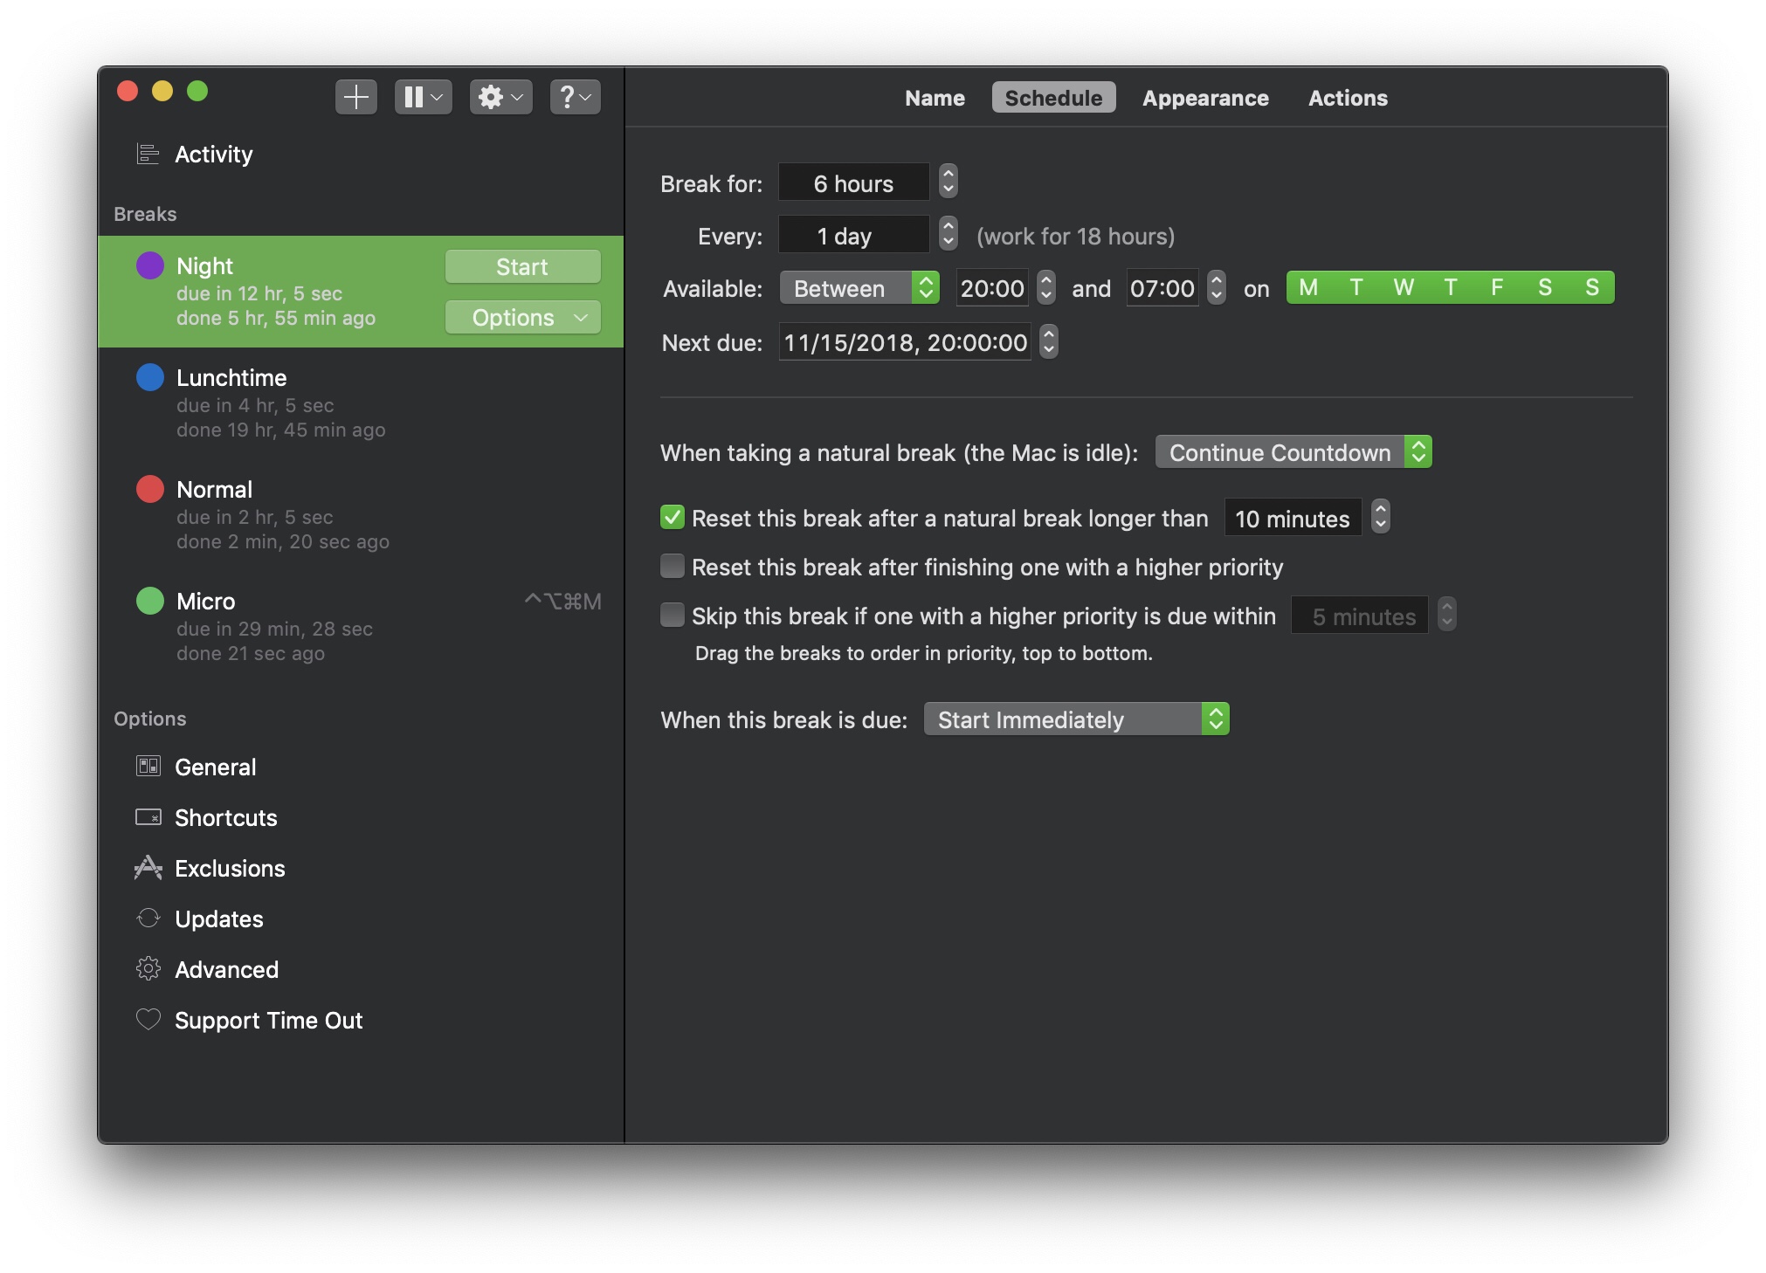
Task: Enable reset after higher priority break
Action: click(x=672, y=567)
